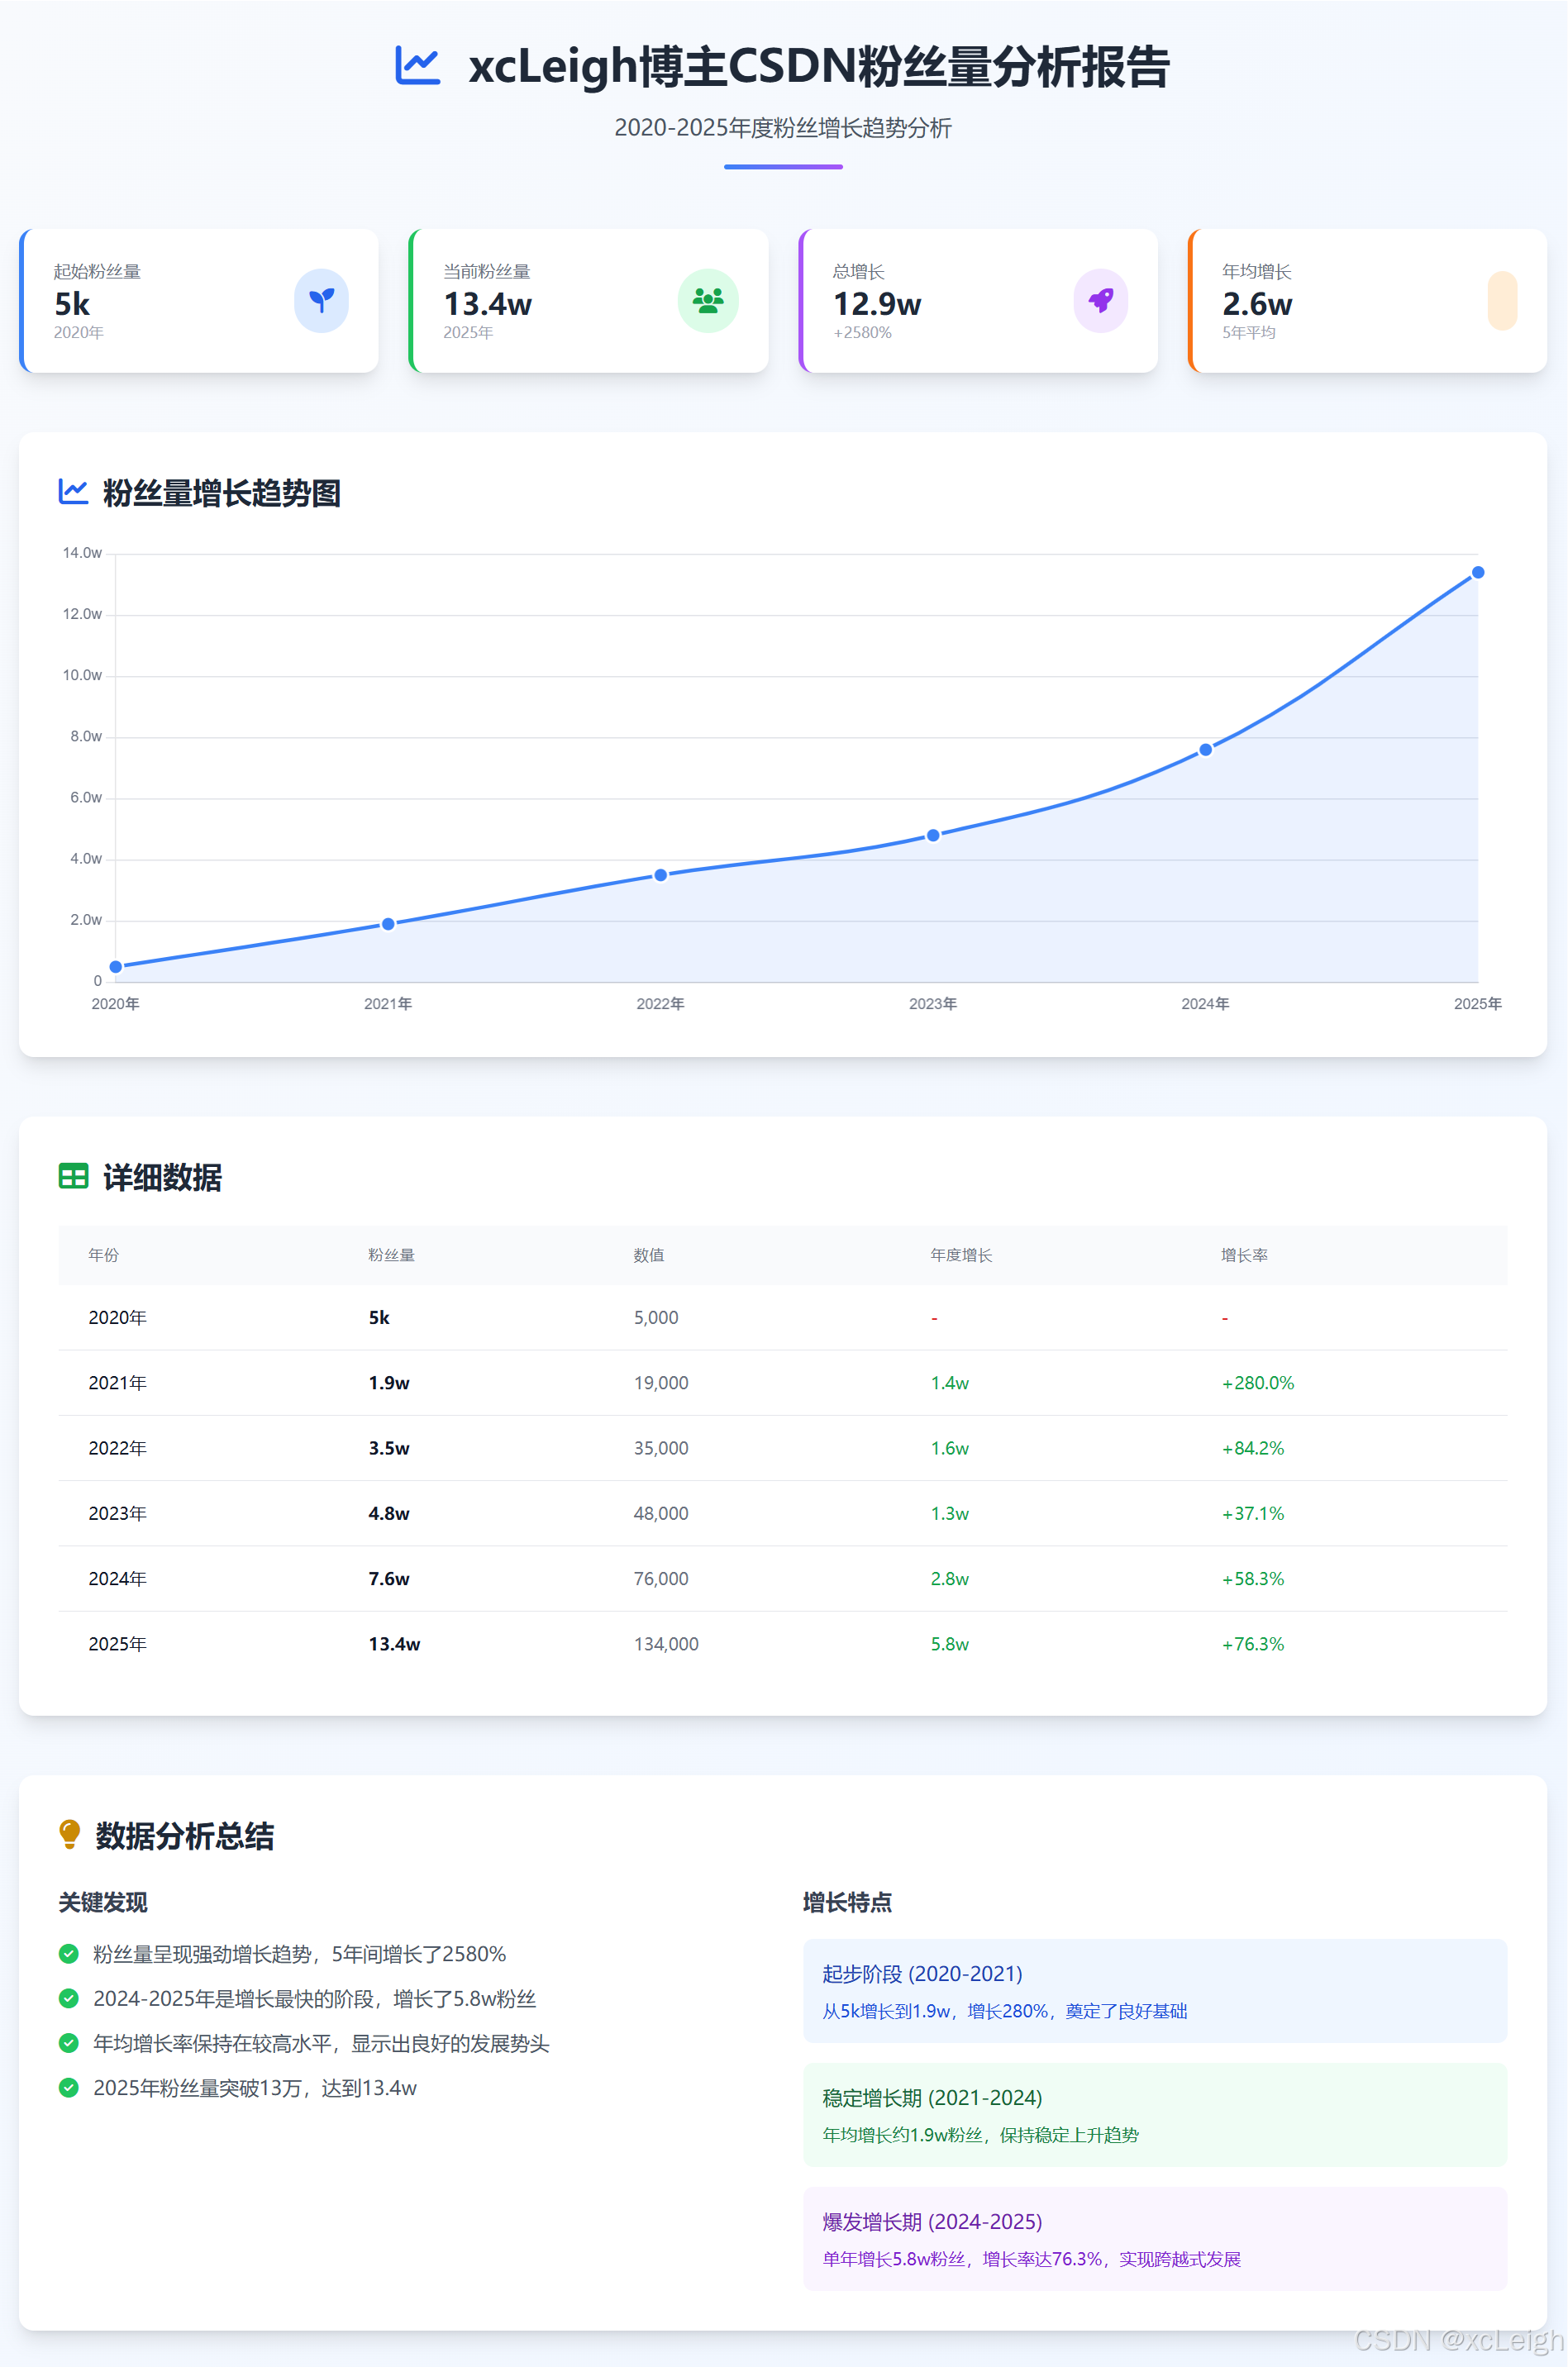Click the 2.8w yearly growth cell
Screen dimensions: 1568x2367
[950, 1579]
